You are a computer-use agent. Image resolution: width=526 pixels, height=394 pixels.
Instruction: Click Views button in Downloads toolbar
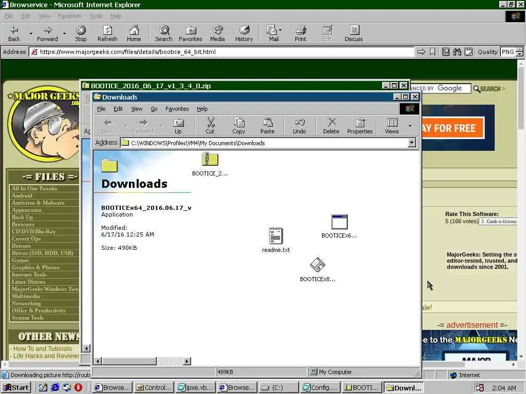(392, 126)
